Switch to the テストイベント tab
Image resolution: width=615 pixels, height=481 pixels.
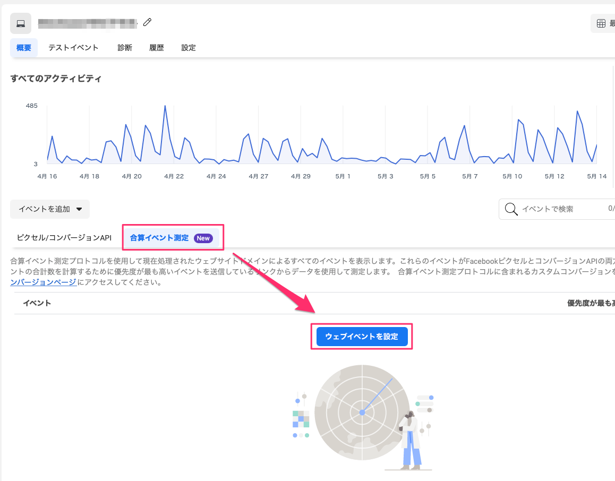click(73, 48)
